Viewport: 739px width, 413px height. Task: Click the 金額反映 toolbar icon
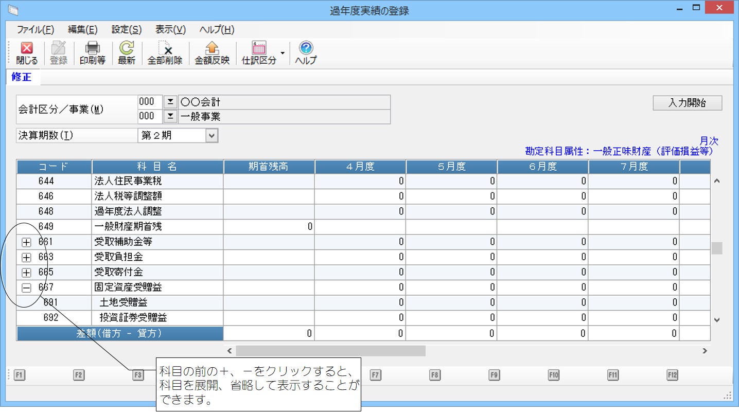[212, 49]
